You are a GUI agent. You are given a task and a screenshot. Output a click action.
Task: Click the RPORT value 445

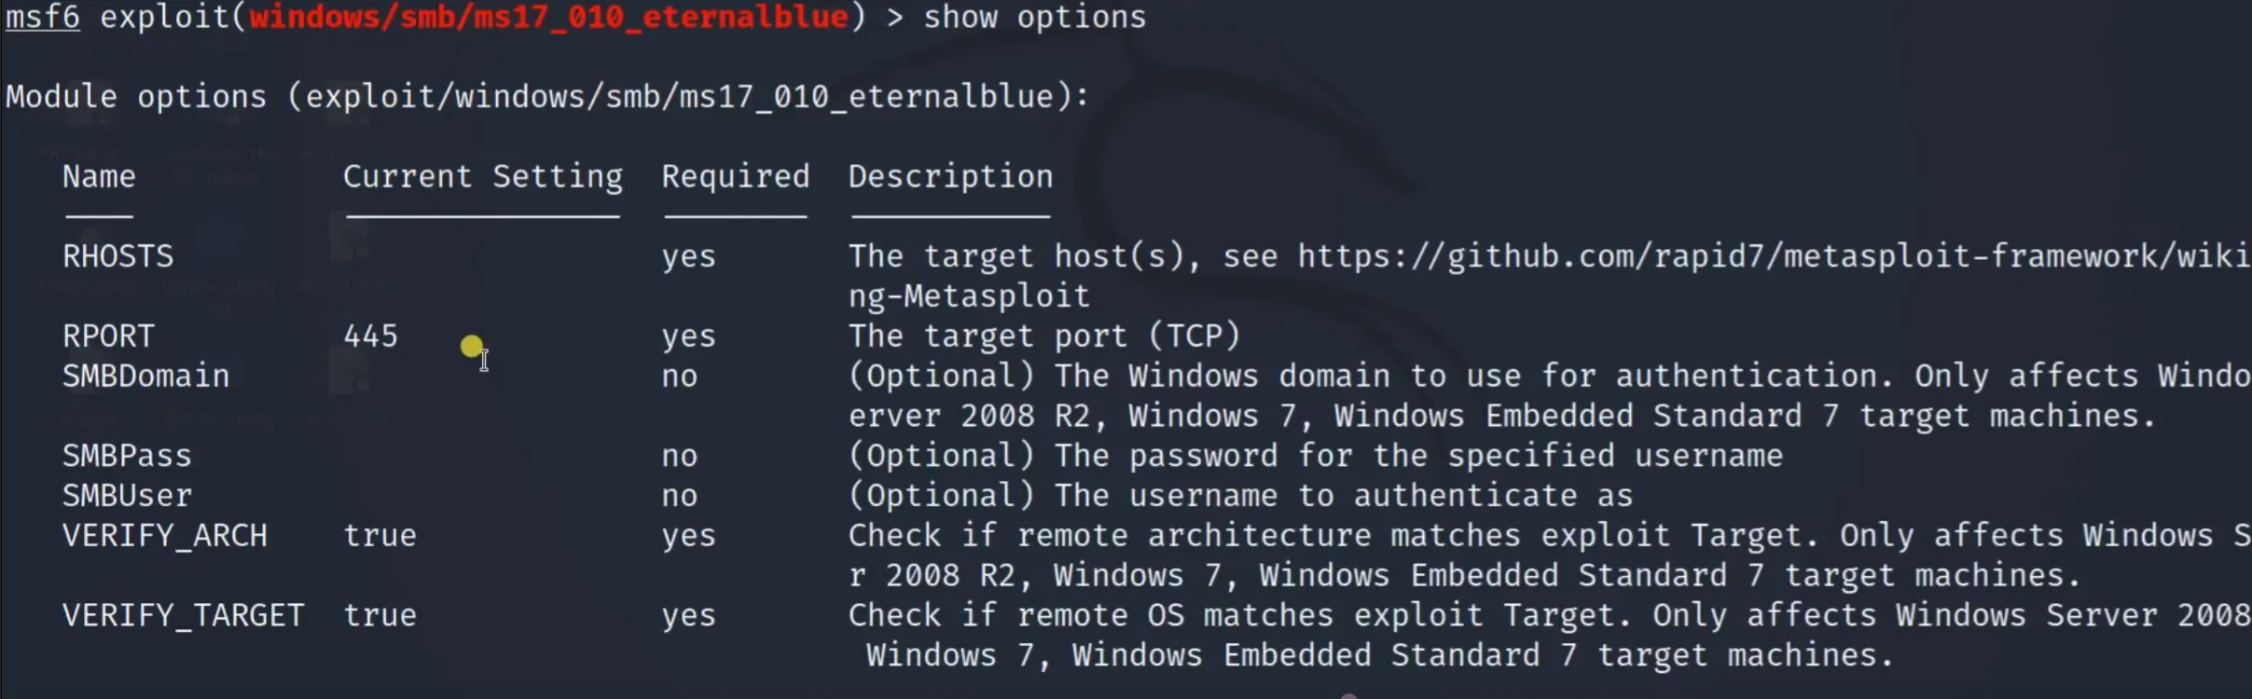coord(370,336)
